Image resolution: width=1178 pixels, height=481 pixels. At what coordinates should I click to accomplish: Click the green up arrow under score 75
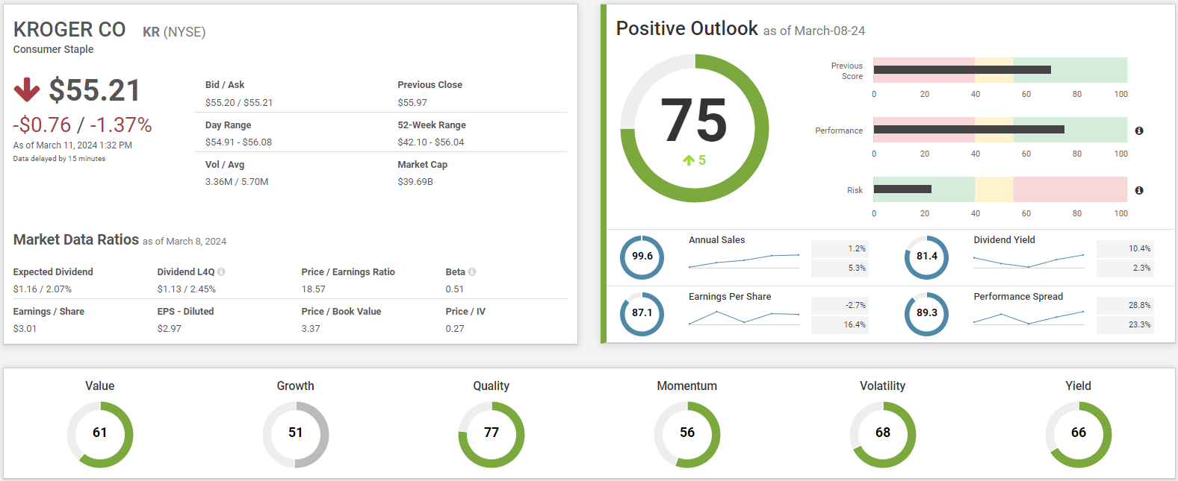pyautogui.click(x=689, y=160)
